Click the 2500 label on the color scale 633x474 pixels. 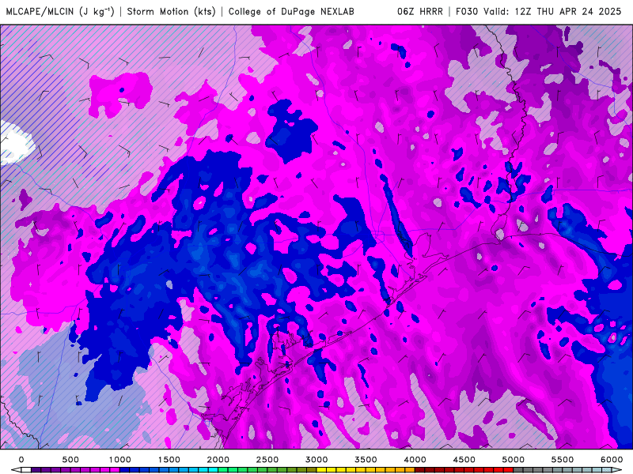[x=267, y=460]
